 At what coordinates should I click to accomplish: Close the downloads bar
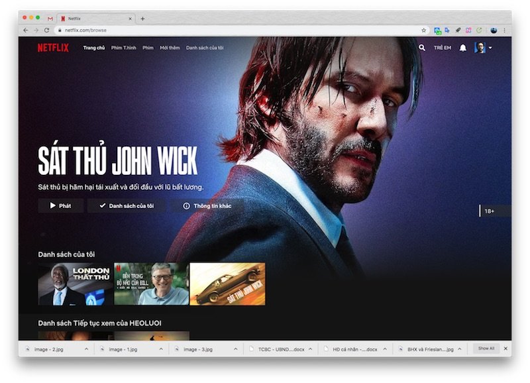(505, 349)
